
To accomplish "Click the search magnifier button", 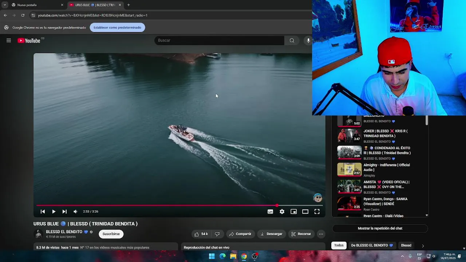I will (x=292, y=40).
